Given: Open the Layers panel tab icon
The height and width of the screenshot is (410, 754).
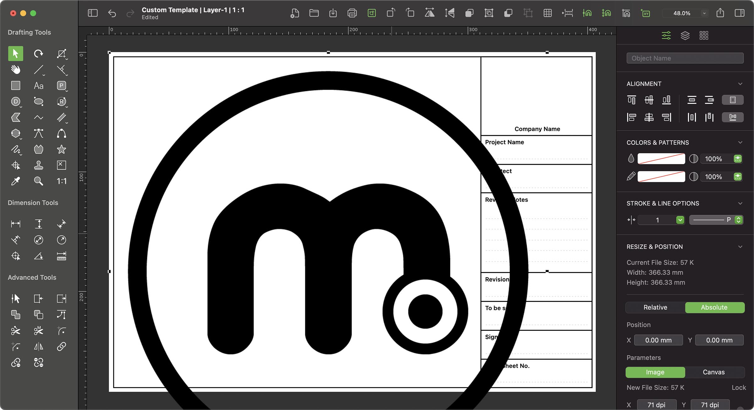Looking at the screenshot, I should (x=685, y=35).
